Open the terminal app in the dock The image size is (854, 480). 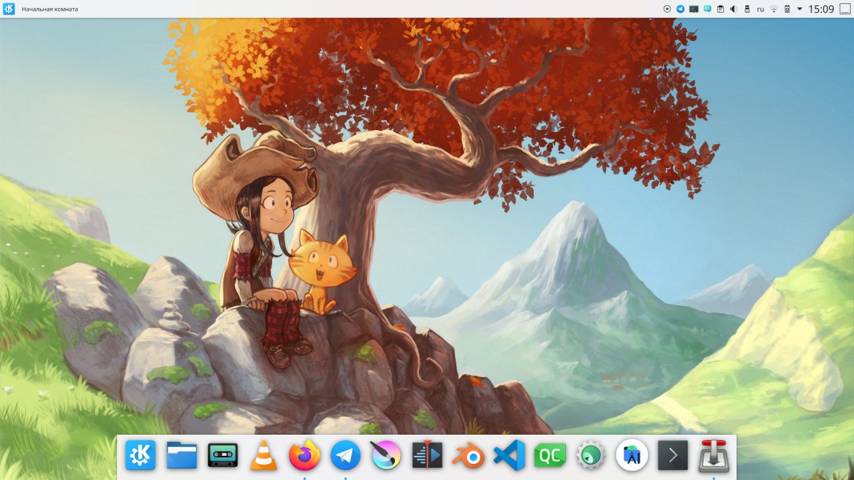[x=673, y=456]
